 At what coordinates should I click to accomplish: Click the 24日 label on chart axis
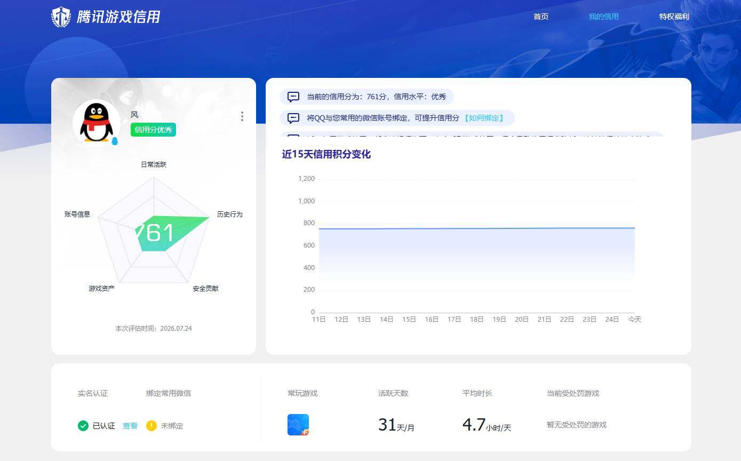(612, 319)
